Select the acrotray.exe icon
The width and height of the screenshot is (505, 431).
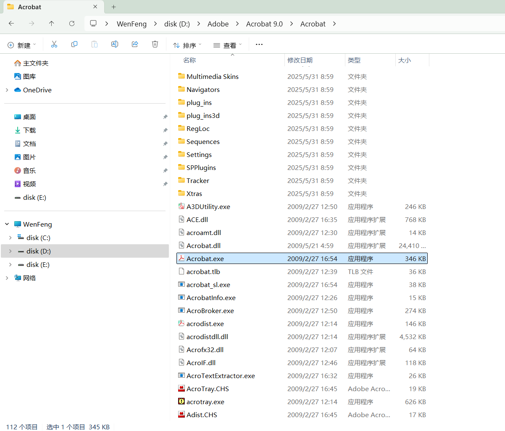181,402
